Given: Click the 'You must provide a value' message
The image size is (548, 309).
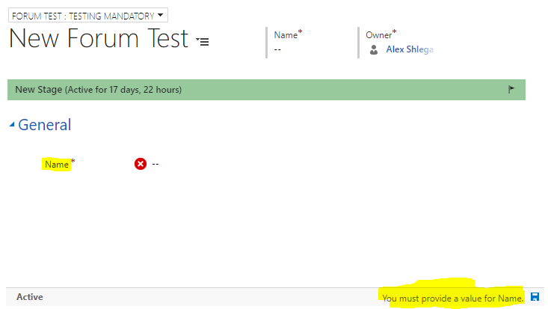Looking at the screenshot, I should tap(452, 299).
